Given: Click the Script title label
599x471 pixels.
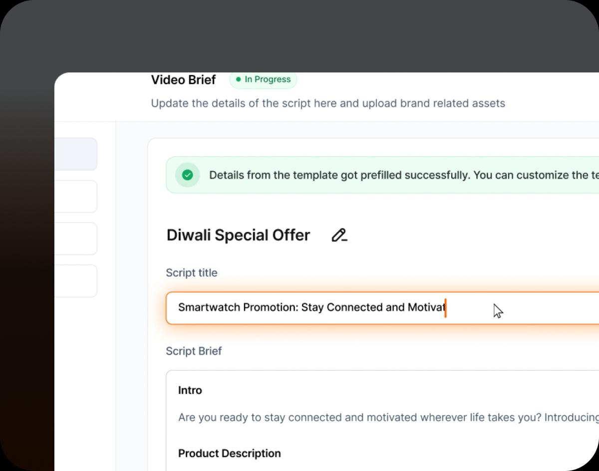Looking at the screenshot, I should [192, 273].
